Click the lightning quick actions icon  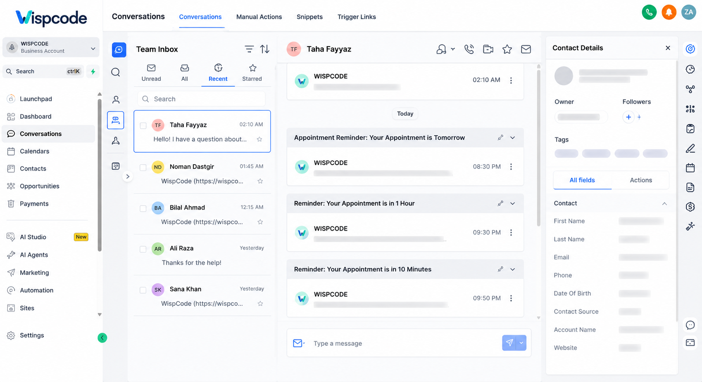point(93,71)
